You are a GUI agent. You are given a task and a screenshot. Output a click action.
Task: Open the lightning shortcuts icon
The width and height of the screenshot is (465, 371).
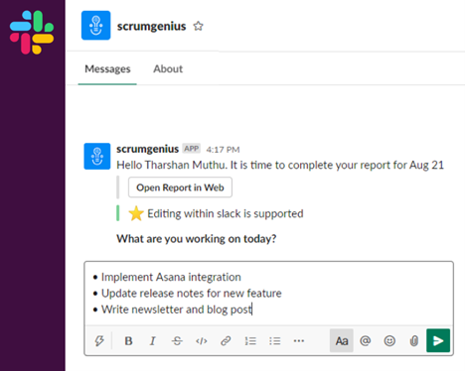(99, 341)
